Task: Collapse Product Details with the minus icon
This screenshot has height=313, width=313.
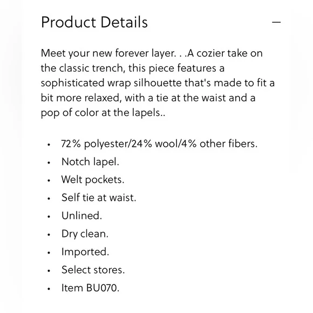Action: tap(276, 22)
